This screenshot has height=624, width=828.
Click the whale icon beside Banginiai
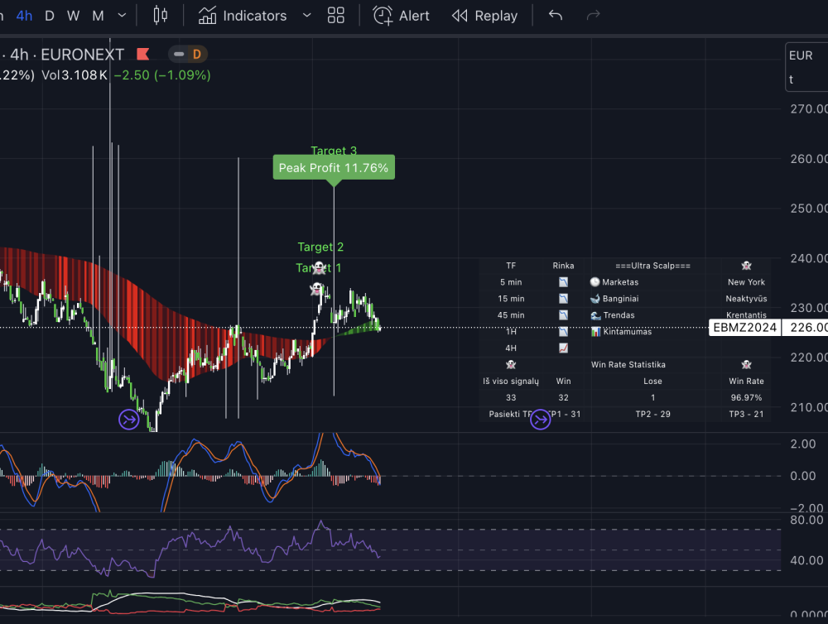tap(595, 299)
